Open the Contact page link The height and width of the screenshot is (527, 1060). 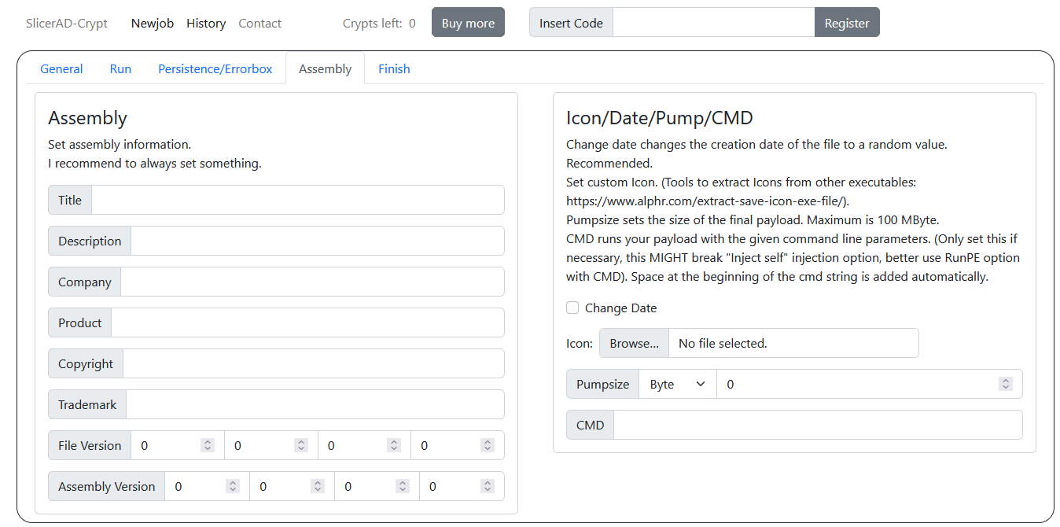point(259,23)
